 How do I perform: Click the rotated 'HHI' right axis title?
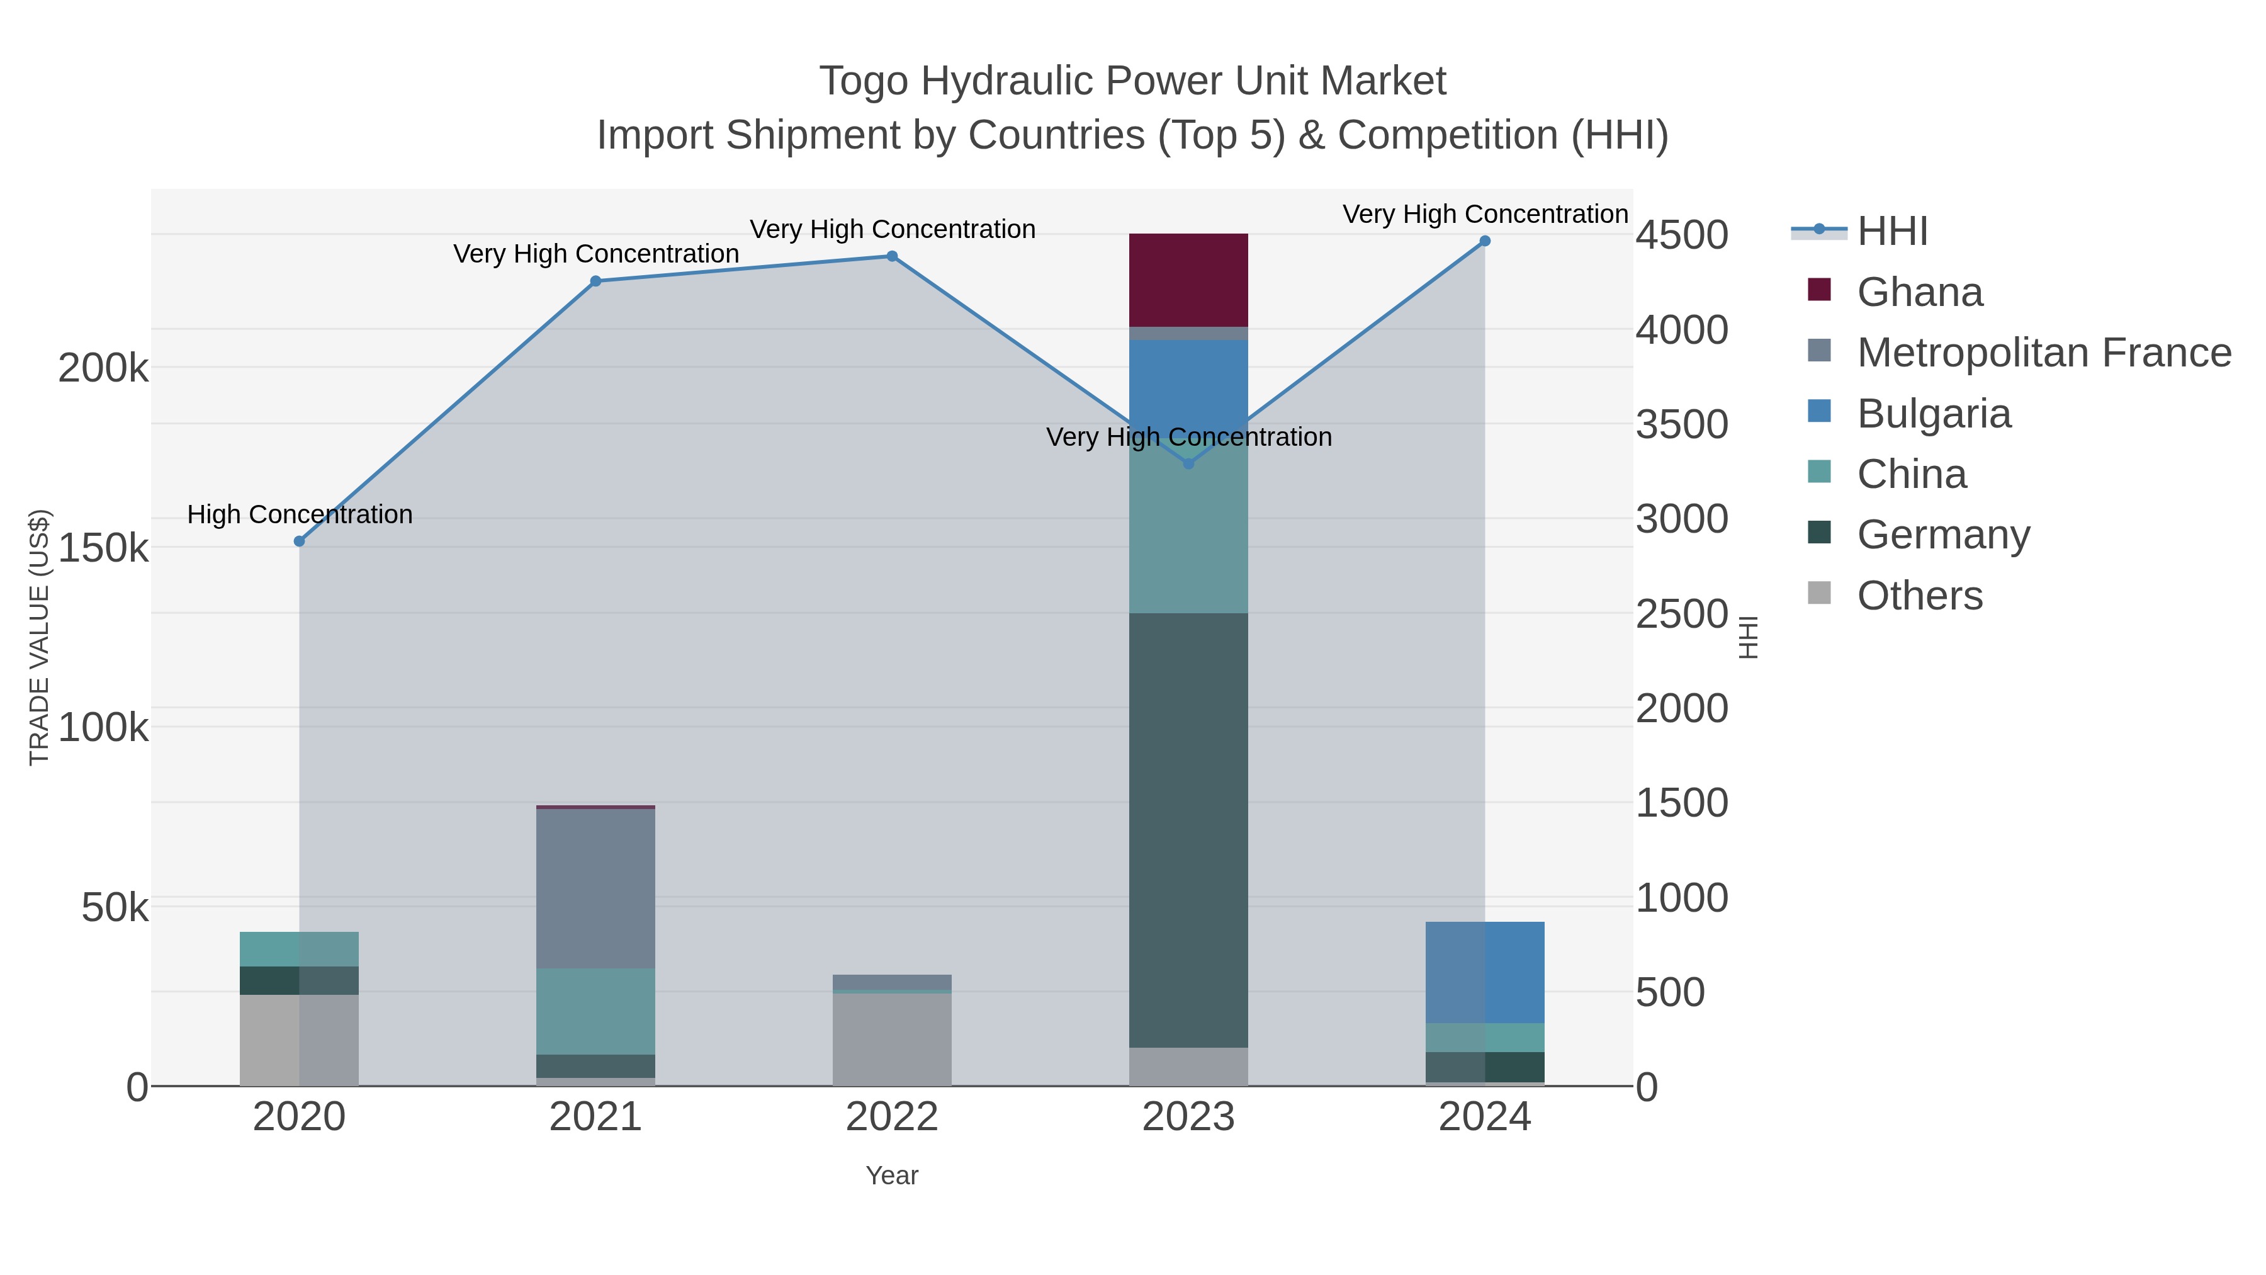(1749, 637)
